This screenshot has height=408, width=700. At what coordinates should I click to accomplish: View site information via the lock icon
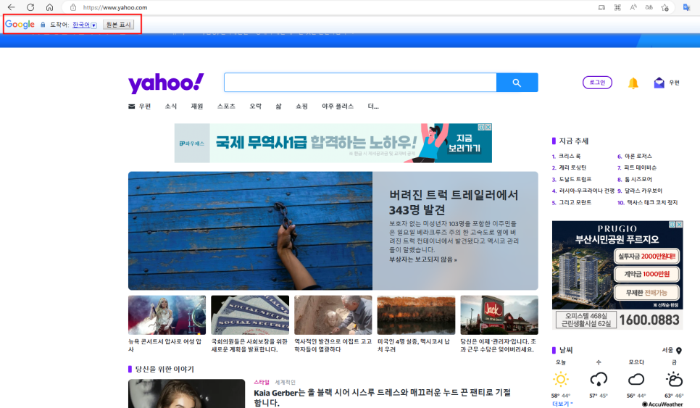pos(73,7)
